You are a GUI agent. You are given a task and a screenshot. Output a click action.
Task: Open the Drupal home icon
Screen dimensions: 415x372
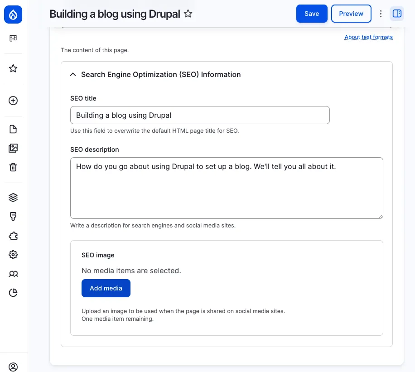pyautogui.click(x=13, y=14)
